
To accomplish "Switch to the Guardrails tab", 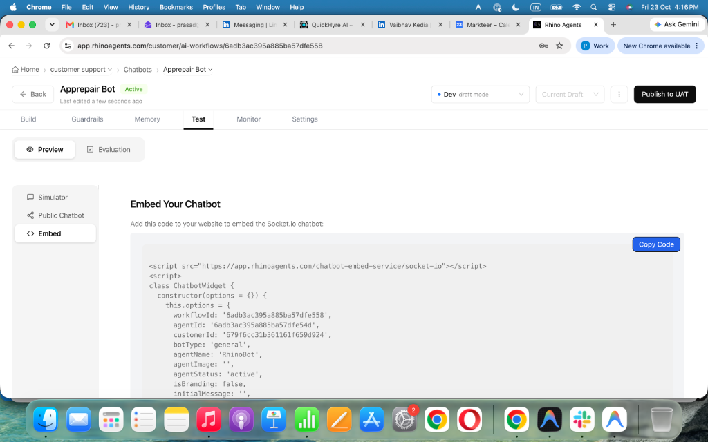I will 87,119.
